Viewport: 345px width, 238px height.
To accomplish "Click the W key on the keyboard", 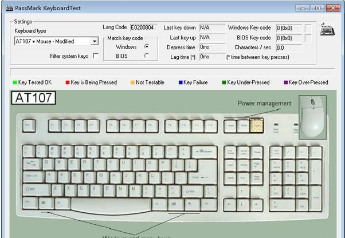I will click(x=61, y=164).
